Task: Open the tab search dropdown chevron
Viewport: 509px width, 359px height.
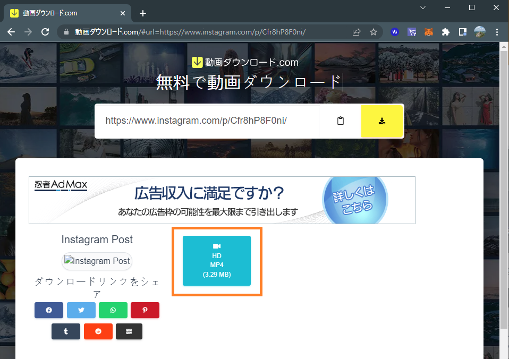Action: [422, 7]
